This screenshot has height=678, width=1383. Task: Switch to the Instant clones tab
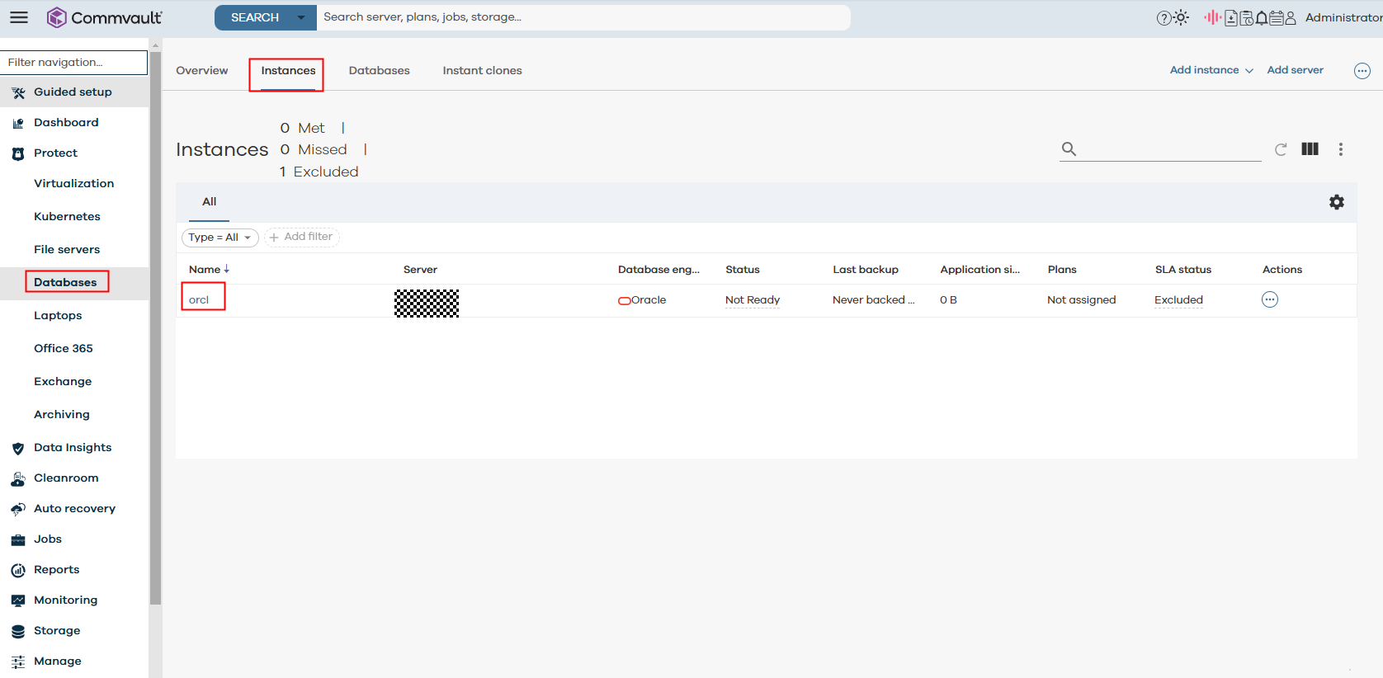482,71
